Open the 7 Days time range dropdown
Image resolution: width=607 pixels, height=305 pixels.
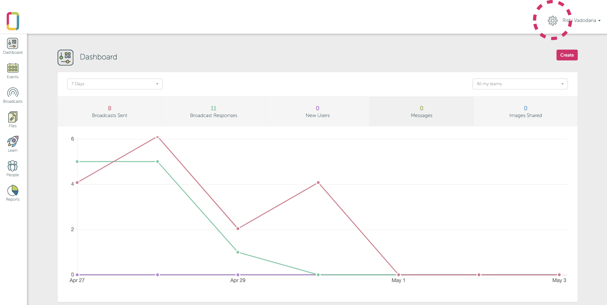coord(115,84)
